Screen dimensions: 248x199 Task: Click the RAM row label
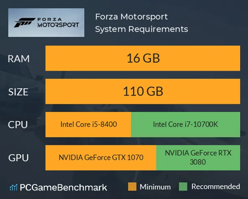(19, 59)
